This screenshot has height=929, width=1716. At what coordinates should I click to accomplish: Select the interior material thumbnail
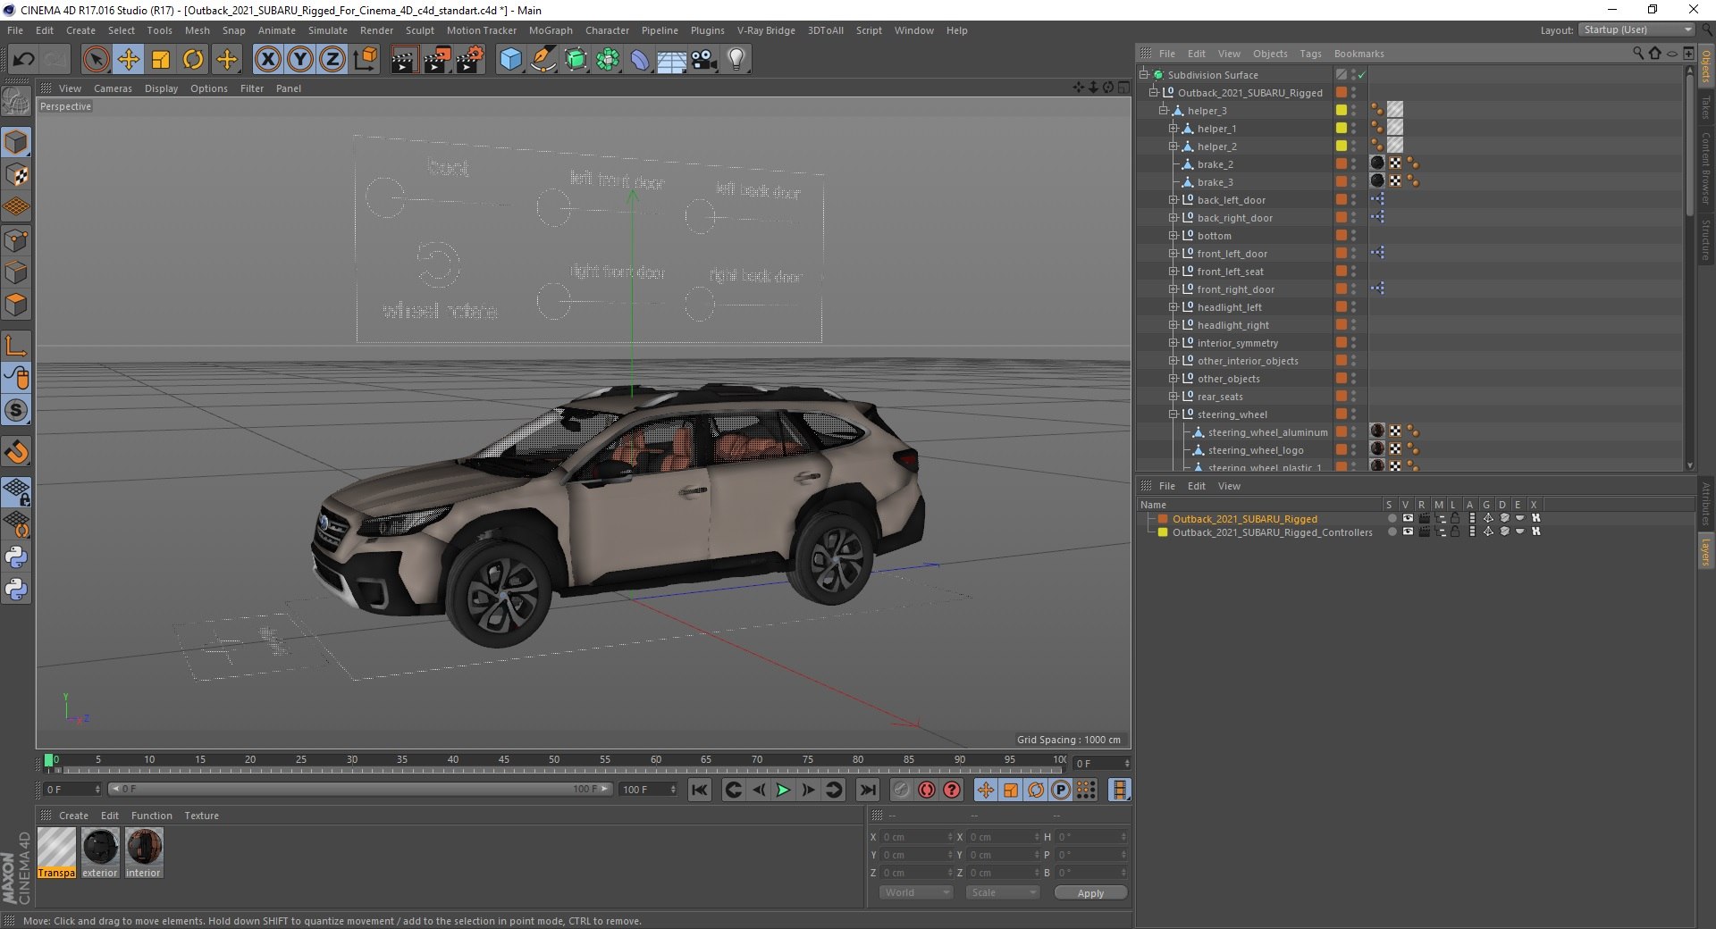[x=144, y=853]
